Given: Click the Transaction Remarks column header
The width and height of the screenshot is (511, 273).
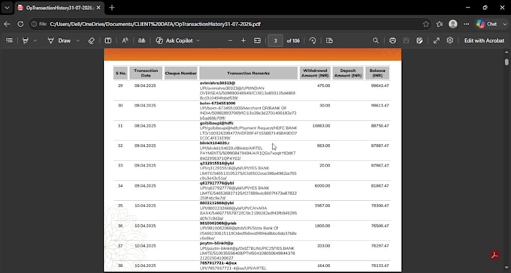Looking at the screenshot, I should point(248,73).
